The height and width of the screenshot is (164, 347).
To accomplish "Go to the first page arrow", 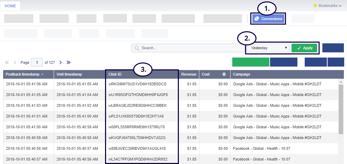I will click(7, 62).
